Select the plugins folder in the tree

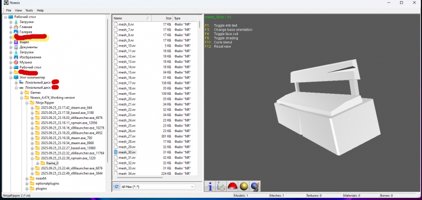[41, 188]
